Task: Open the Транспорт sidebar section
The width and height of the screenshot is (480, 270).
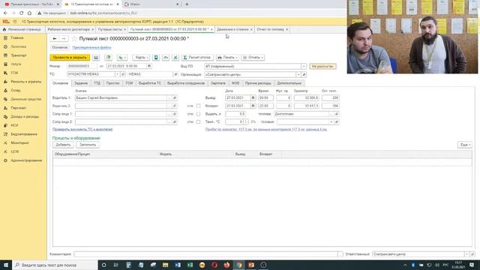Action: pyautogui.click(x=19, y=55)
